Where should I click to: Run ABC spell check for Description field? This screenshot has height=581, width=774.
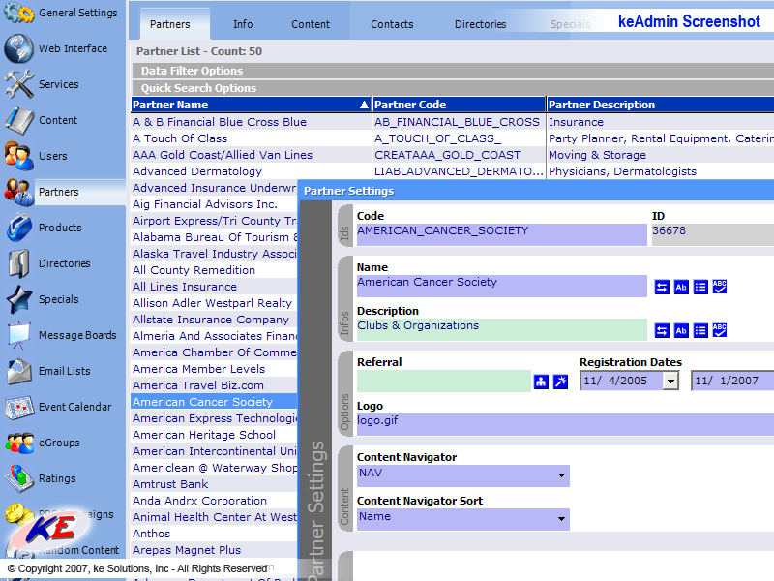[x=720, y=330]
